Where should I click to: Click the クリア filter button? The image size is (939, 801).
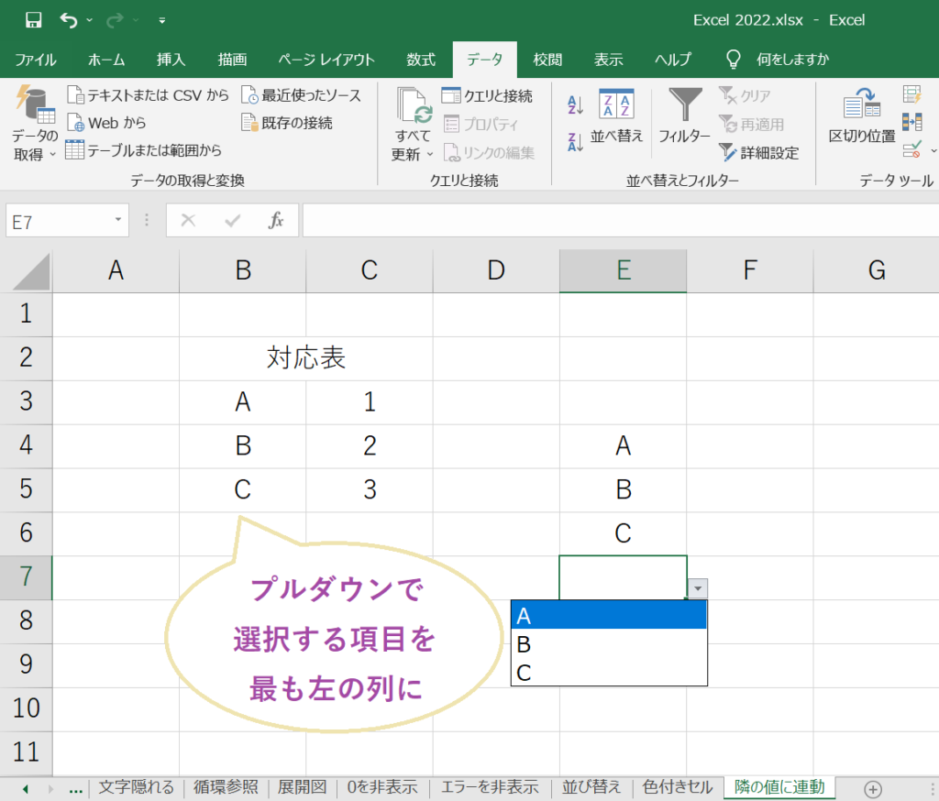pos(745,96)
